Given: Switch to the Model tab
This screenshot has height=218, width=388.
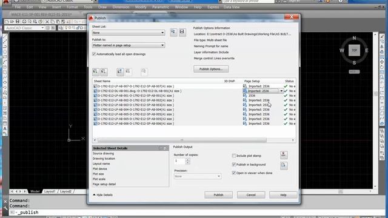Looking at the screenshot, I should point(35,191).
